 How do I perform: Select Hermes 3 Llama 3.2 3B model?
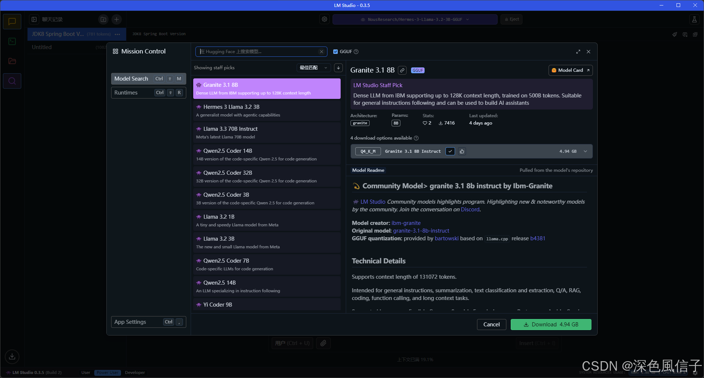pyautogui.click(x=267, y=111)
